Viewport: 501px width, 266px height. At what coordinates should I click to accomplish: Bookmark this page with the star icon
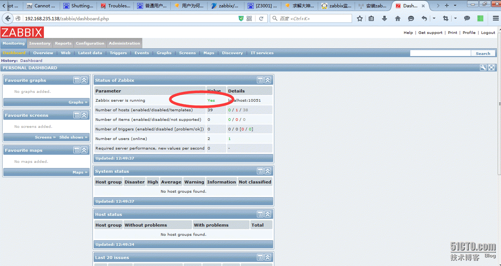point(360,18)
